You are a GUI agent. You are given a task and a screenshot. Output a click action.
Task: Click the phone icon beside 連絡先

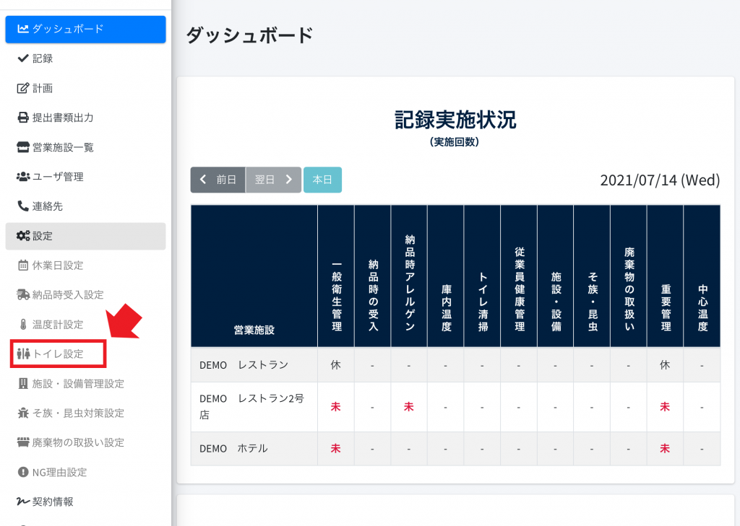point(22,206)
